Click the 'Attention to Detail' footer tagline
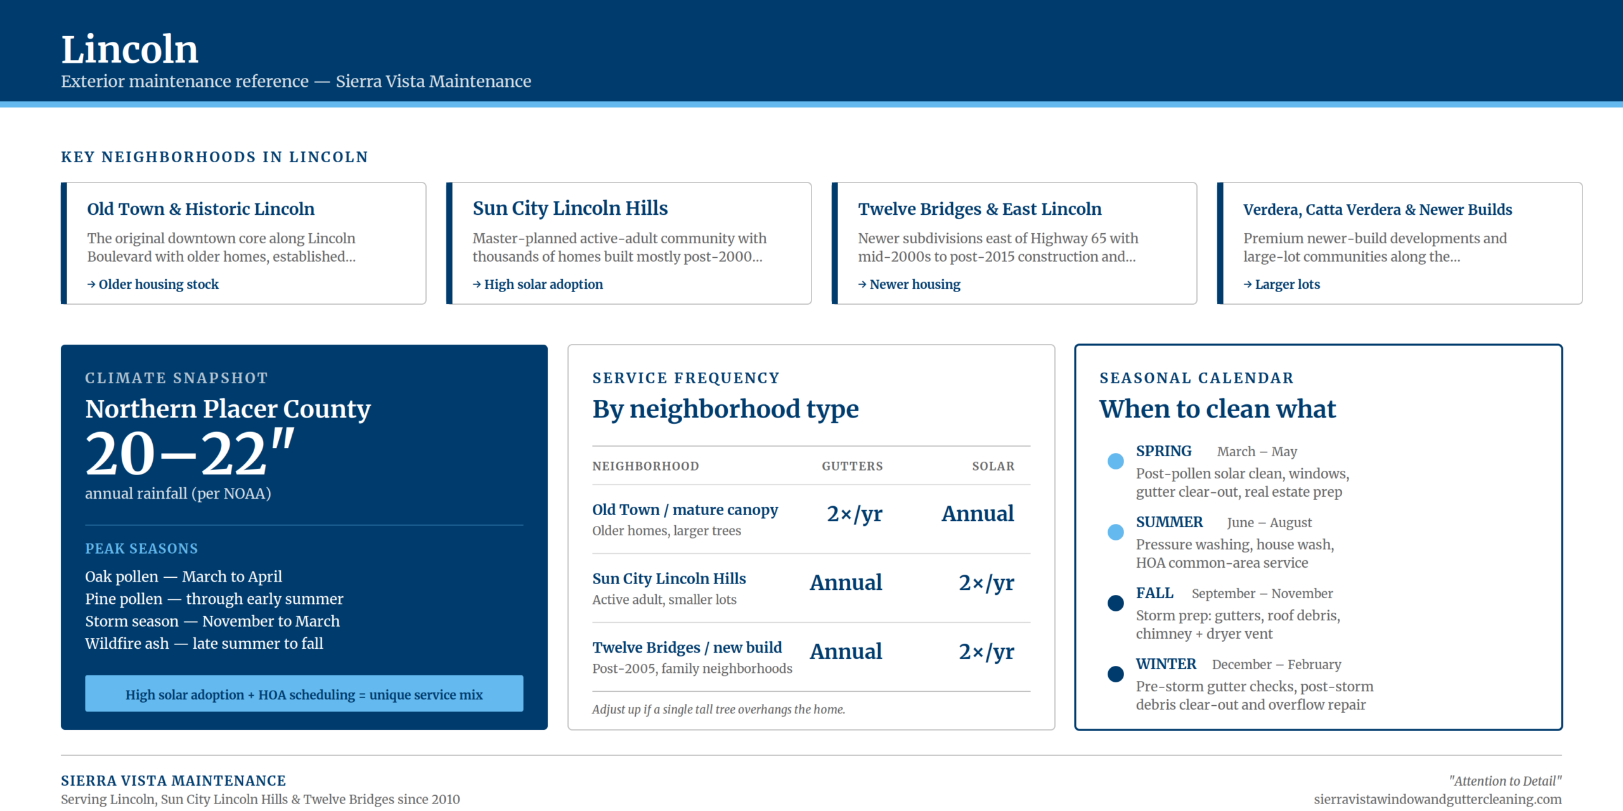The height and width of the screenshot is (811, 1623). [1506, 781]
